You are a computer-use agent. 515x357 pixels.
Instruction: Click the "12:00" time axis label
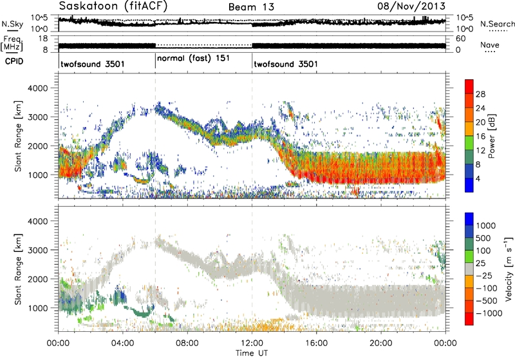pyautogui.click(x=252, y=343)
